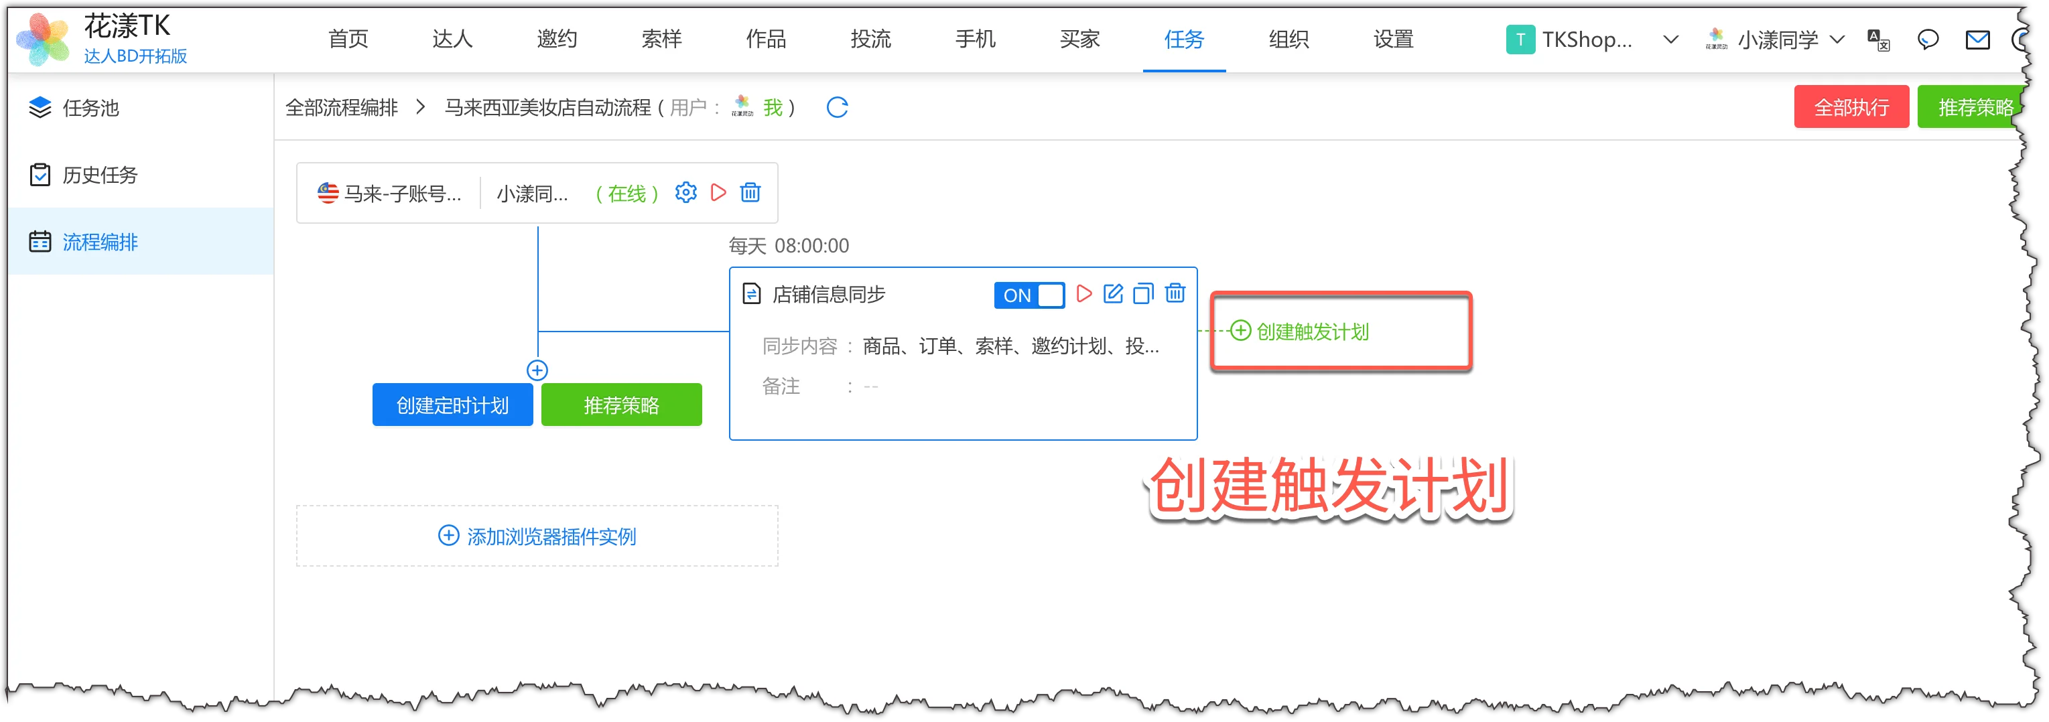Screen dimensions: 2049x722
Task: Open the 投流 tab
Action: pyautogui.click(x=870, y=39)
